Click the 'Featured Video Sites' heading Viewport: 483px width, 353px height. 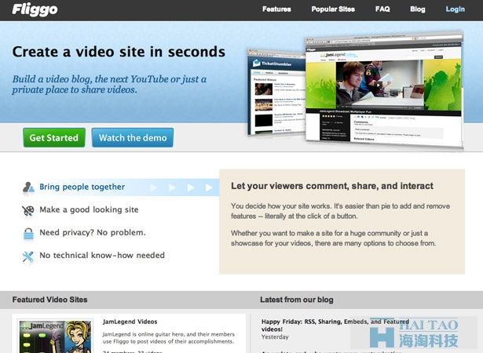tap(50, 300)
